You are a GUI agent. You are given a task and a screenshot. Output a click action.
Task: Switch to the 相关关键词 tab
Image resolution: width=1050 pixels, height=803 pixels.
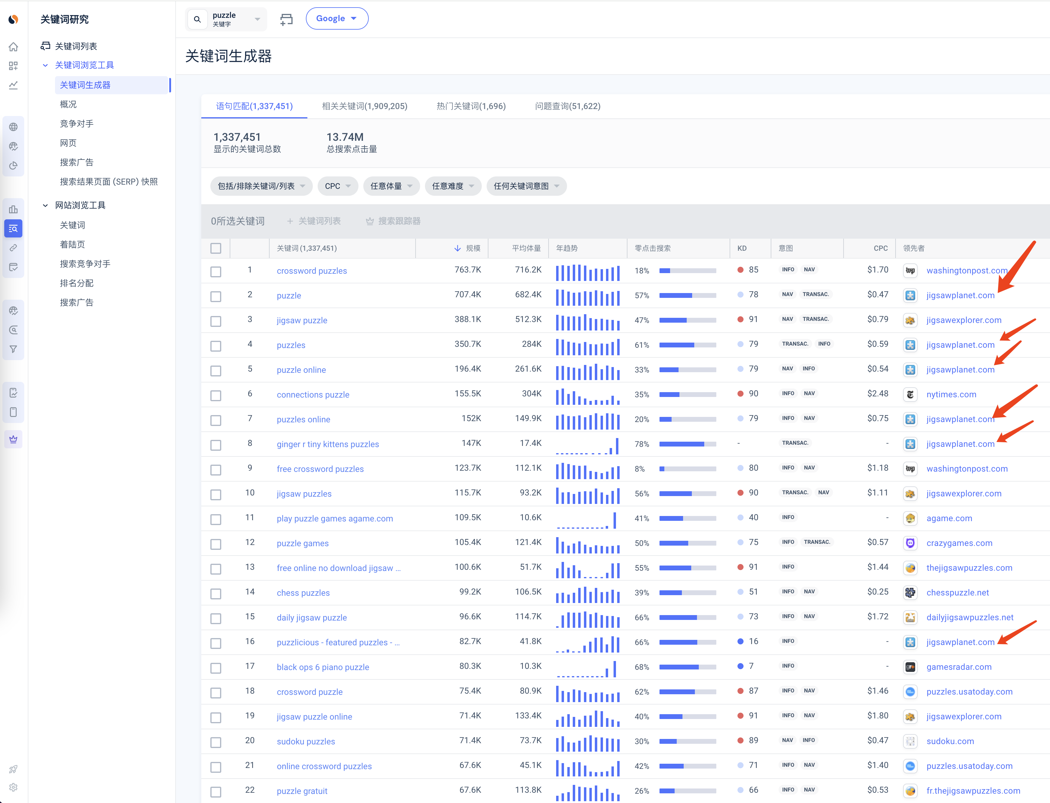click(364, 106)
